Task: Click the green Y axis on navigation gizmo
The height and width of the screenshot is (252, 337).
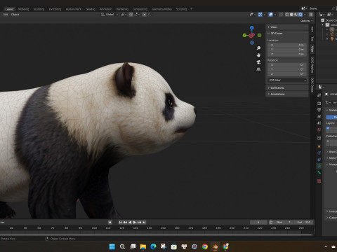Action: [244, 35]
